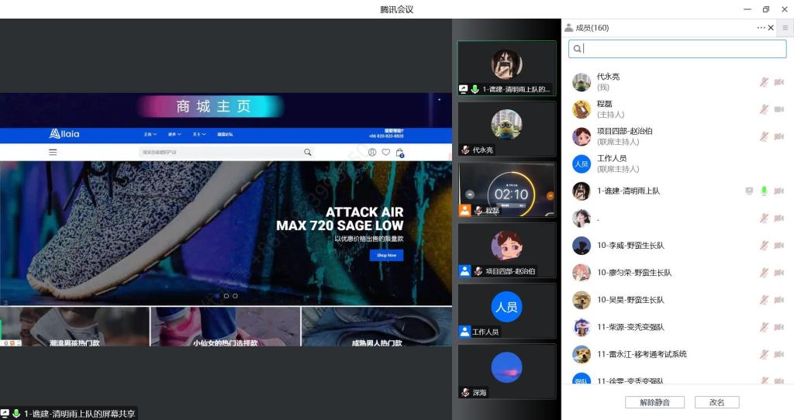Screen dimensions: 794x420
Task: Click the blue co-host badge on the 项目四部-赵治伯 tile
Action: (x=465, y=271)
